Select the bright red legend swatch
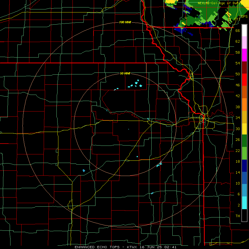The image size is (249, 249). pos(244,80)
